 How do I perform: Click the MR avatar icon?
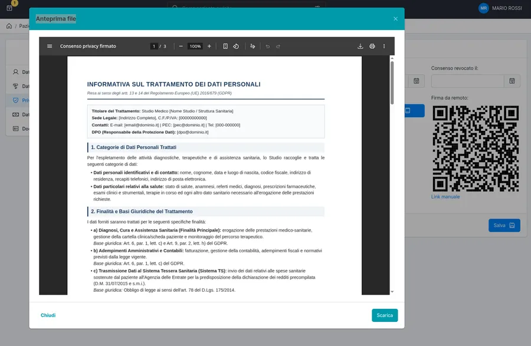pos(484,8)
